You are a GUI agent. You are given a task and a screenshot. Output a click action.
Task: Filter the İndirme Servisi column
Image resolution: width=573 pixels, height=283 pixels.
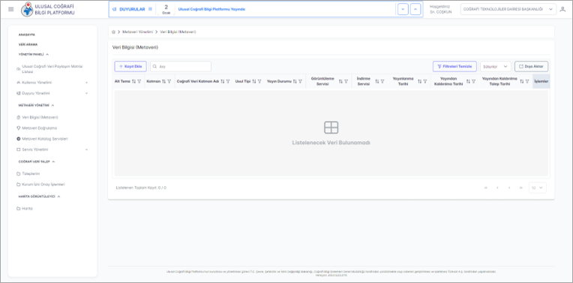point(382,81)
